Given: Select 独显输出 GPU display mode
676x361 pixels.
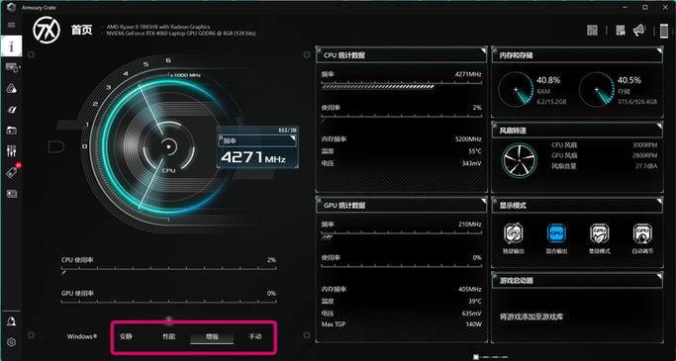Looking at the screenshot, I should 514,238.
